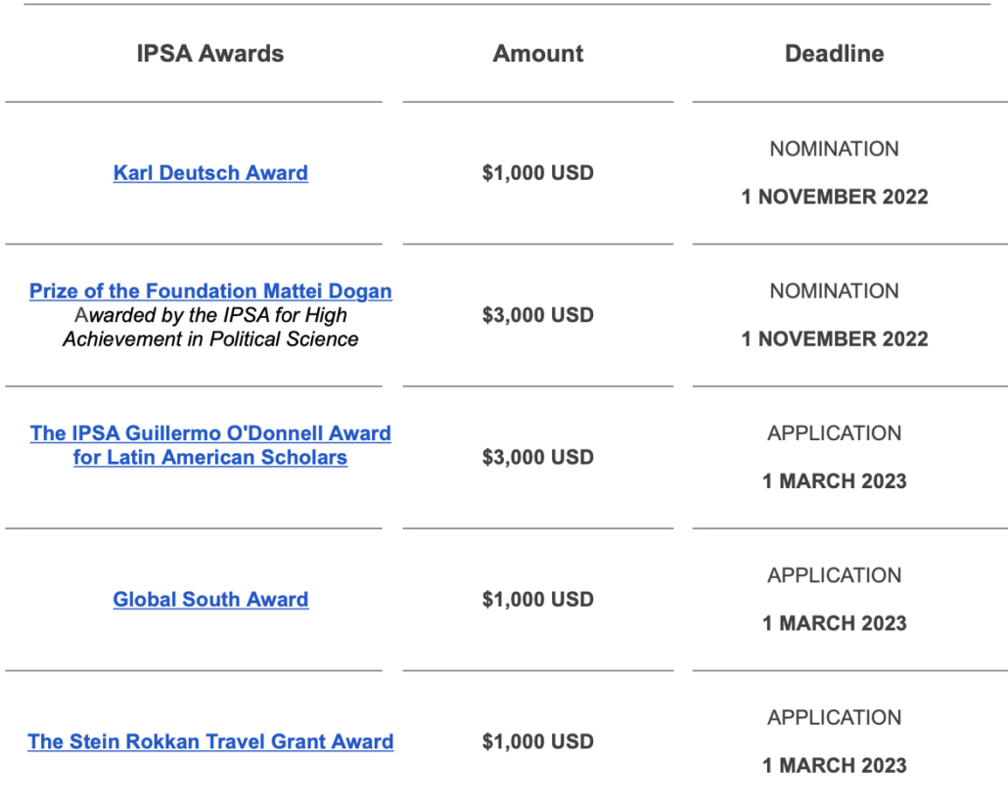Select Global South Award's $1,000 USD amount

point(538,600)
